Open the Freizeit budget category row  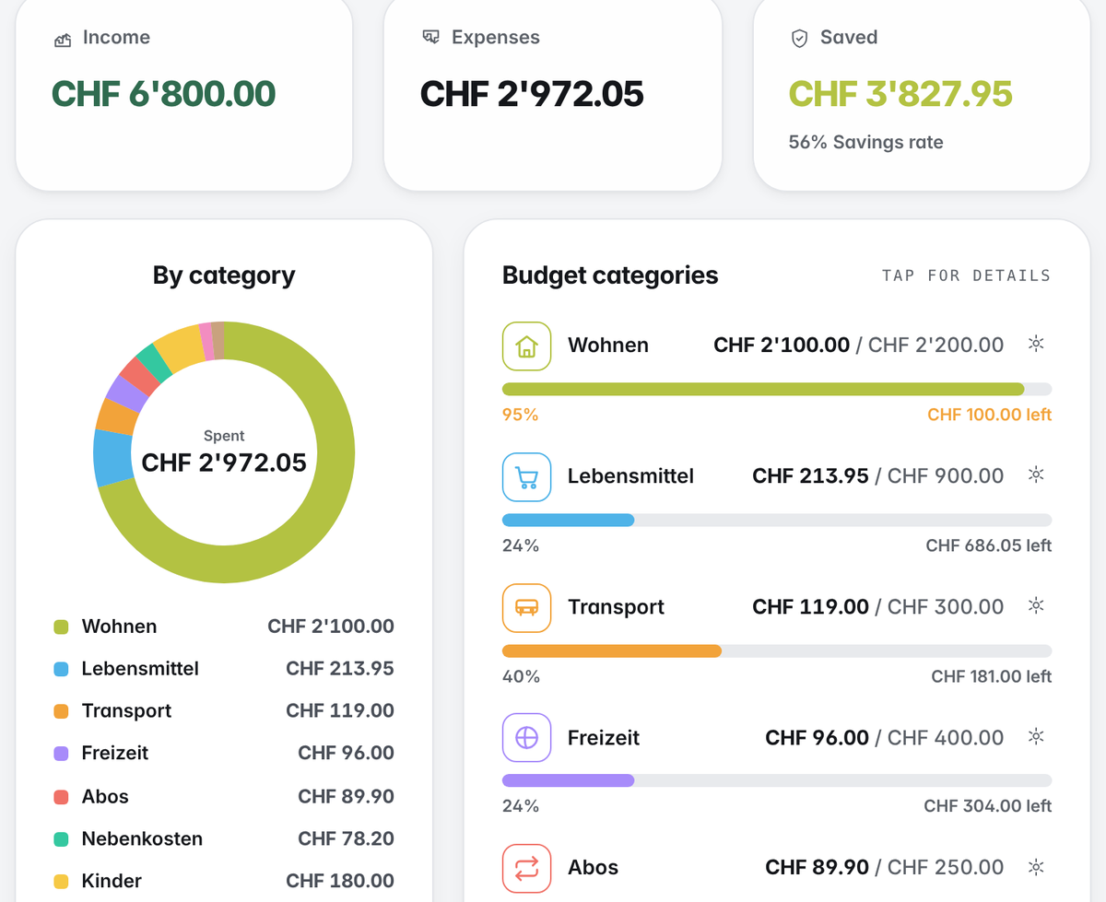[777, 765]
